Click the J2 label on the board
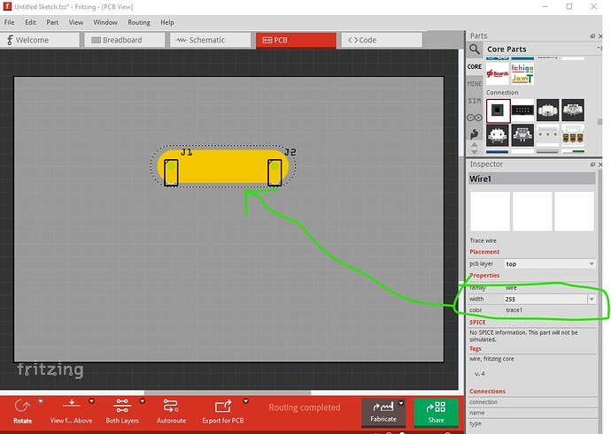Image resolution: width=611 pixels, height=434 pixels. (290, 152)
